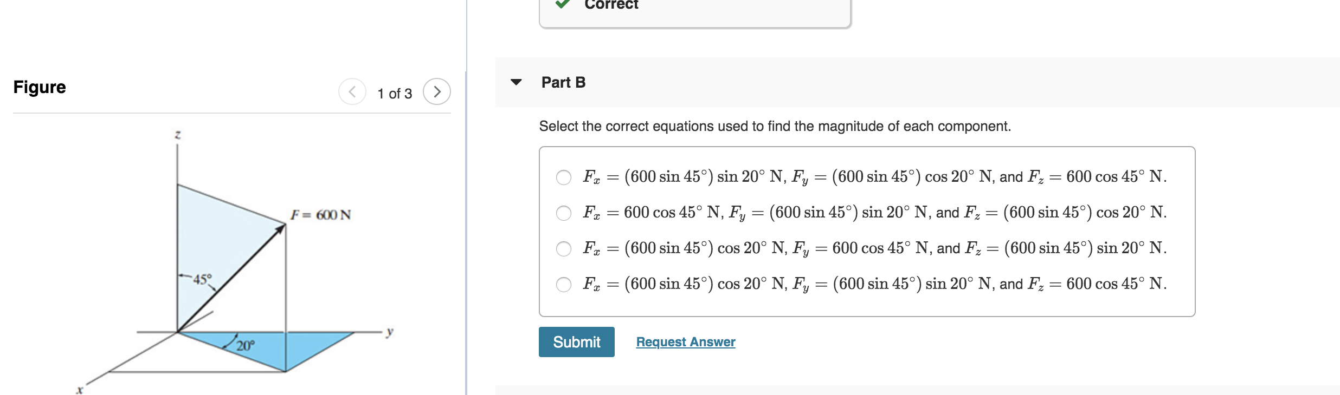Click the Submit button
Screen dimensions: 1340x395
point(576,341)
